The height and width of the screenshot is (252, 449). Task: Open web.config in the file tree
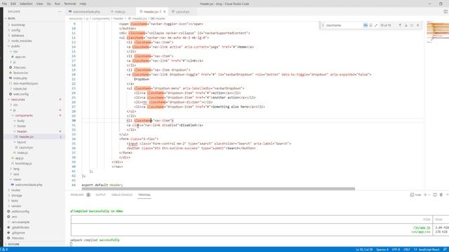pos(21,94)
